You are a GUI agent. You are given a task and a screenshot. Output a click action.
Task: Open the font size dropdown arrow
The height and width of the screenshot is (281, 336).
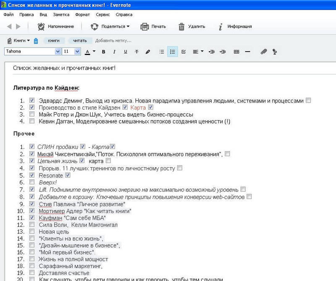(x=77, y=51)
